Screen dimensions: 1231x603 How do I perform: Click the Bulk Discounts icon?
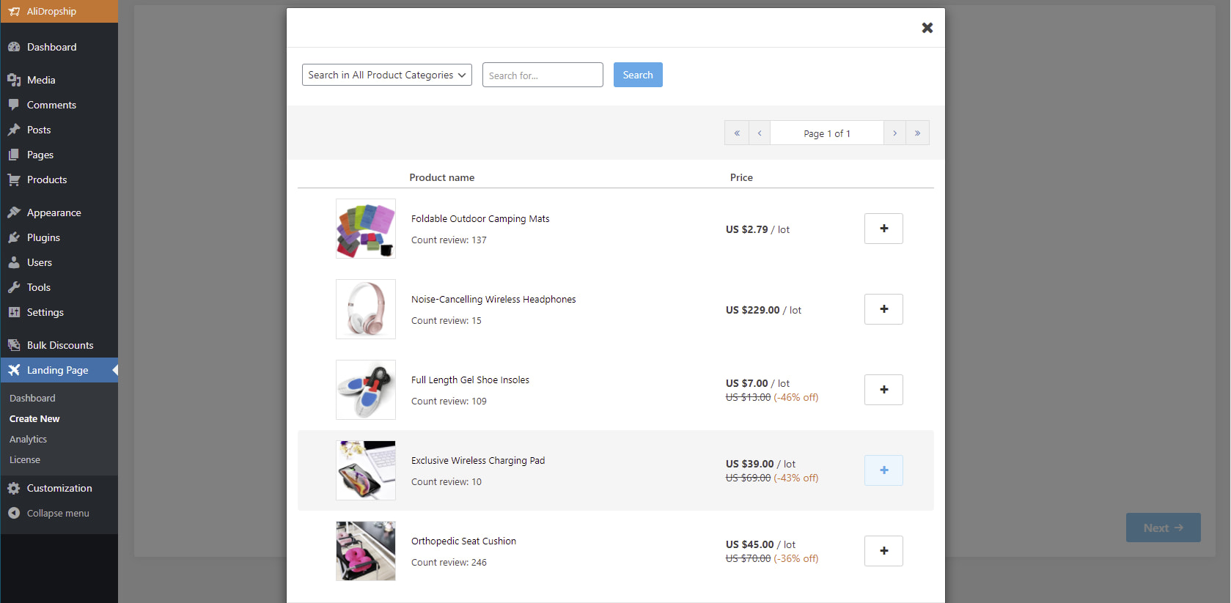[15, 345]
